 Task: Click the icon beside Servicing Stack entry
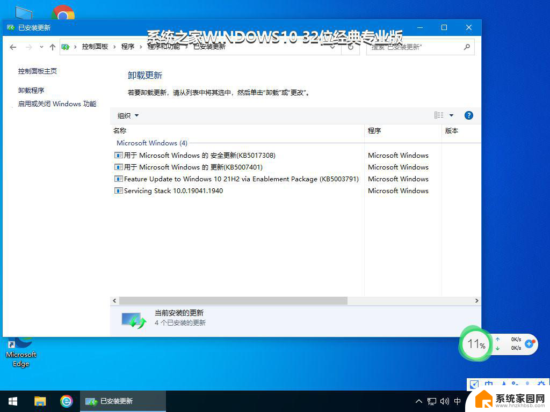pos(119,191)
